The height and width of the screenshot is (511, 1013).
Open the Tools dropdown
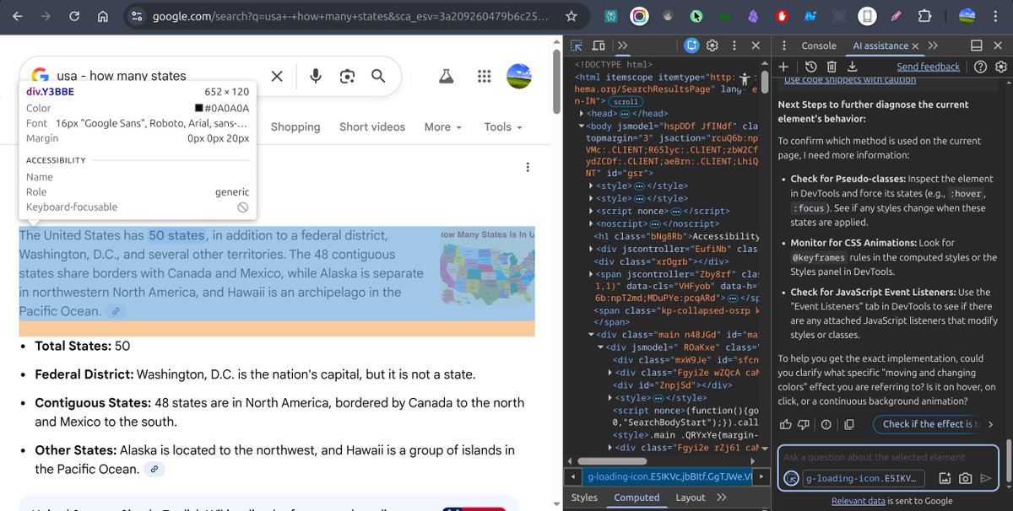point(503,126)
